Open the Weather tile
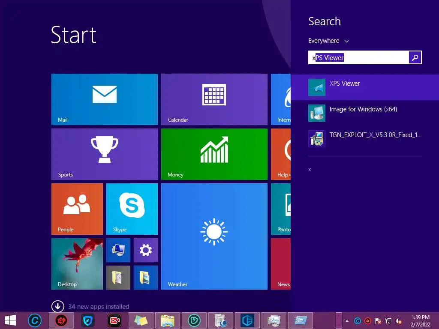The height and width of the screenshot is (329, 439). point(214,236)
